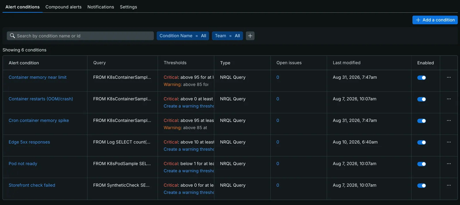This screenshot has width=460, height=205.
Task: Open issues count for Container memory near limit
Action: click(x=278, y=77)
